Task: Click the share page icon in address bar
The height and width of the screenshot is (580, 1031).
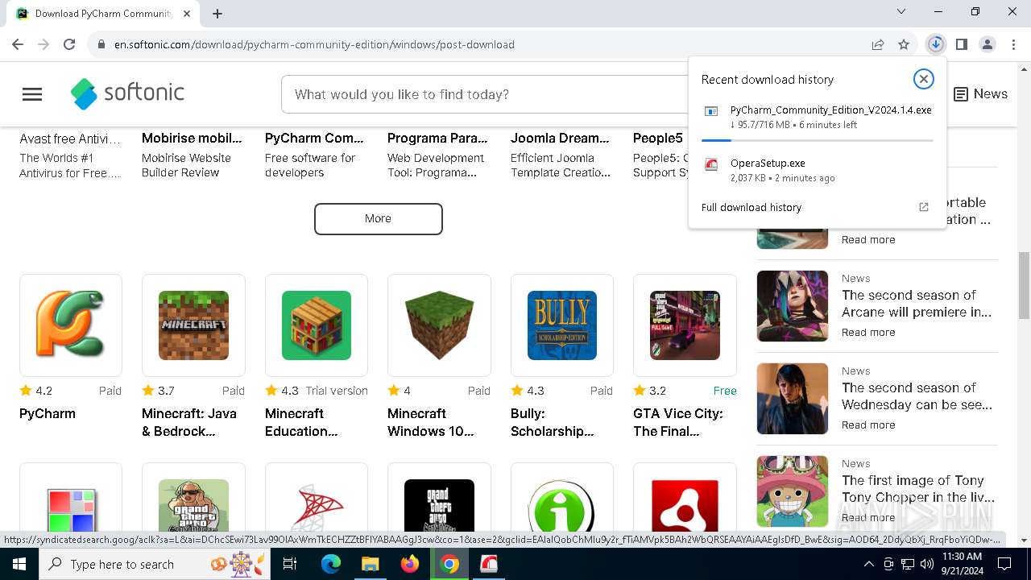Action: coord(878,44)
